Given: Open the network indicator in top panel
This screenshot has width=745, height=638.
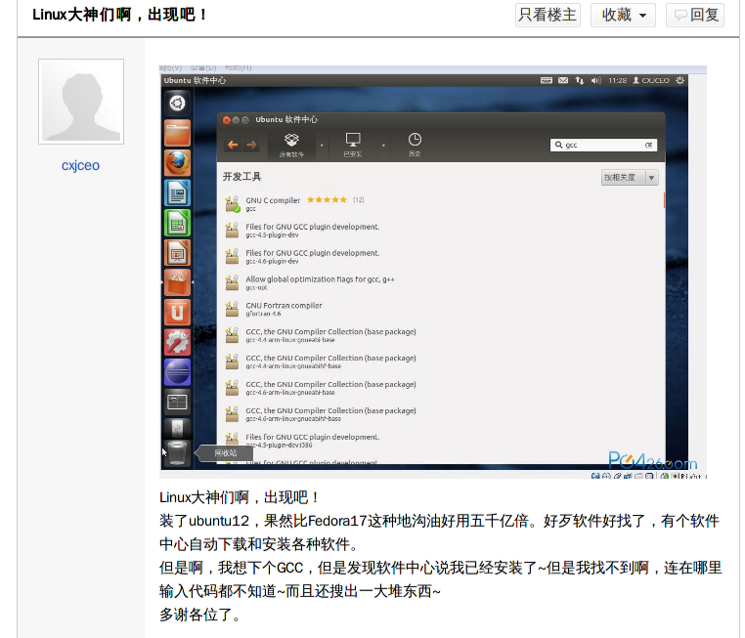Looking at the screenshot, I should 579,80.
